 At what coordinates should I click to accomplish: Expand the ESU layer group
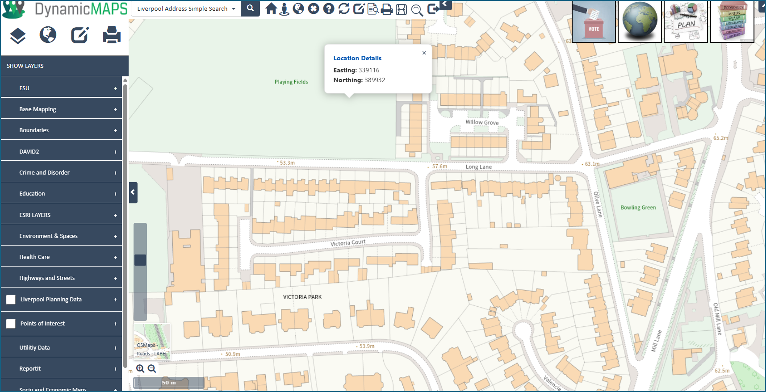[115, 89]
